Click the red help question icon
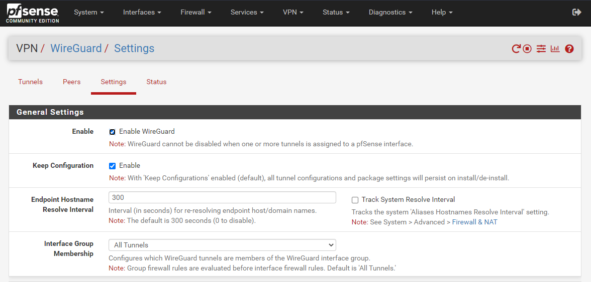The height and width of the screenshot is (282, 591). click(569, 49)
